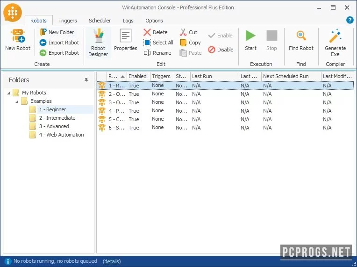357x267 pixels.
Task: Click the New Folder icon
Action: click(x=43, y=32)
